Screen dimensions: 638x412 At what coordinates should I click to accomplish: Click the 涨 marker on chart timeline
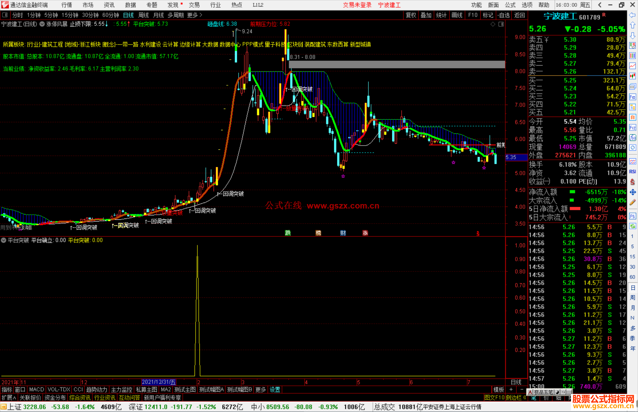[365, 233]
